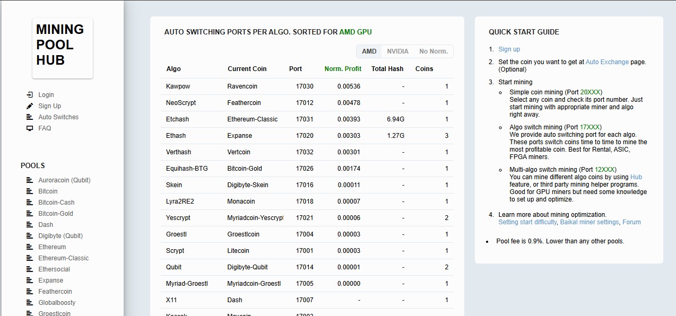Open the Feathercoin pool sidebar link
This screenshot has width=676, height=316.
click(55, 291)
